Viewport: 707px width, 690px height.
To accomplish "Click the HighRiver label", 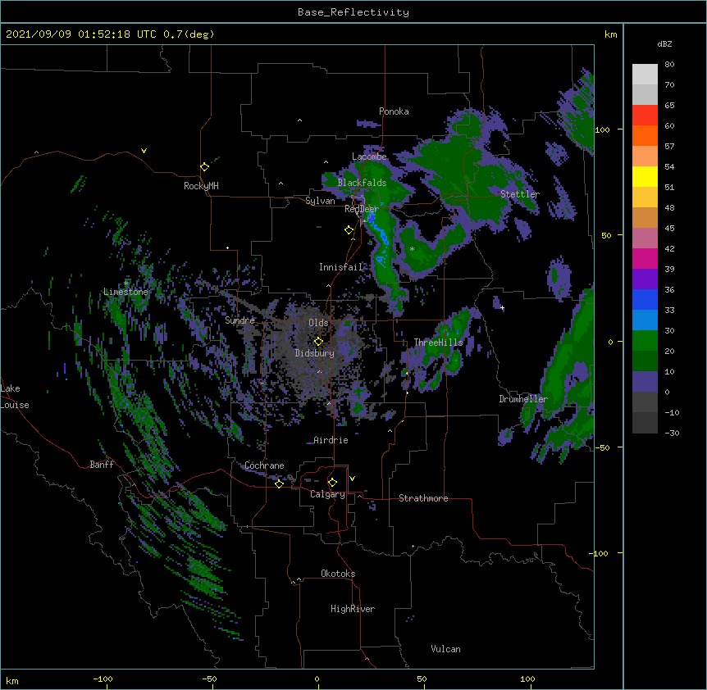I will pyautogui.click(x=353, y=609).
